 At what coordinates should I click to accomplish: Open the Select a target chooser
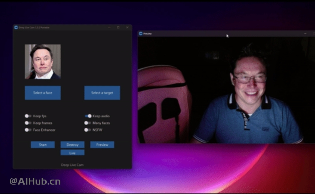click(x=102, y=93)
